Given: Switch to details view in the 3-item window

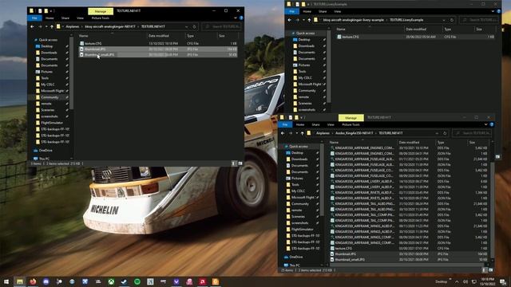Looking at the screenshot, I should [x=234, y=163].
